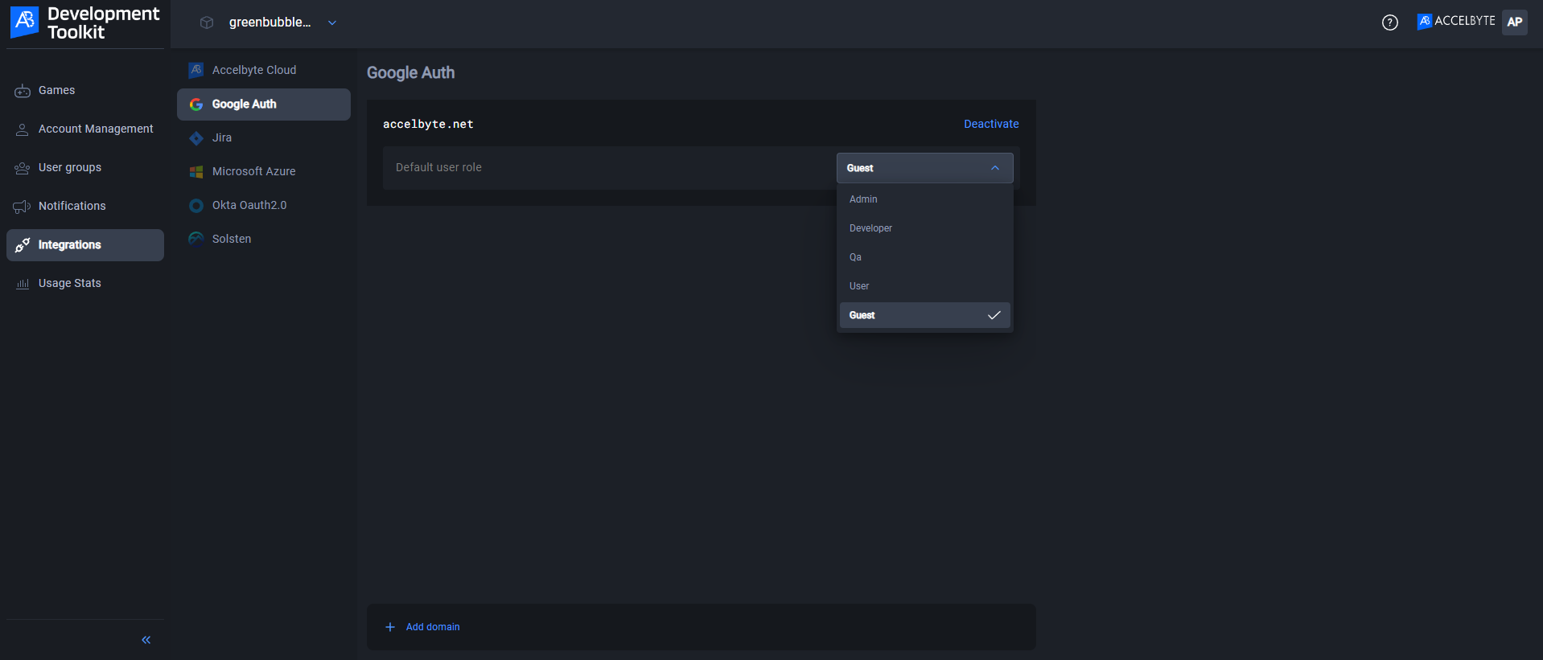This screenshot has width=1543, height=660.
Task: Click the Usage Stats bar chart icon
Action: 23,284
